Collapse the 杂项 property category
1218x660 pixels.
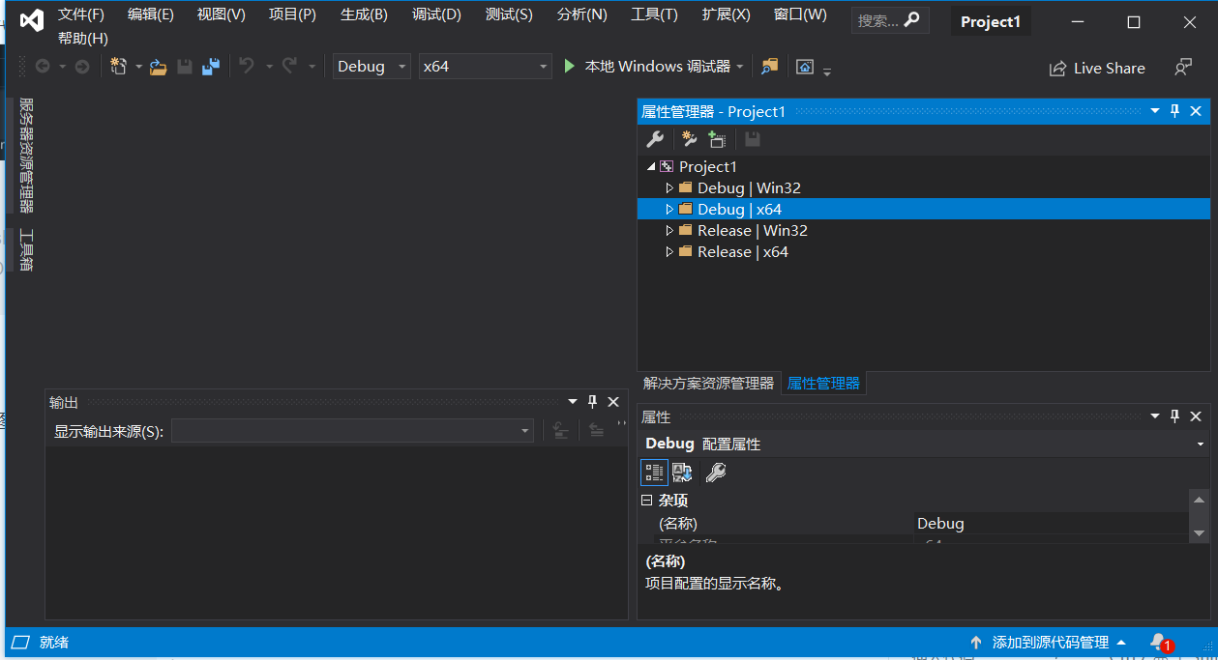(647, 501)
